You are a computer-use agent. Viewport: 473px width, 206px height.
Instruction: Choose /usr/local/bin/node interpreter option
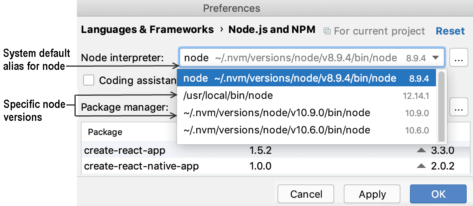[x=306, y=96]
